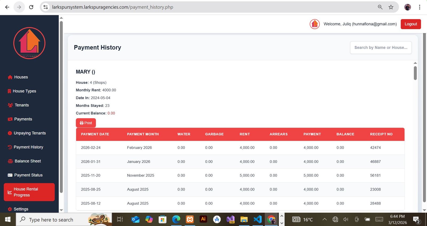Click the page scrollbar down arrow
The width and height of the screenshot is (427, 226).
[425, 210]
